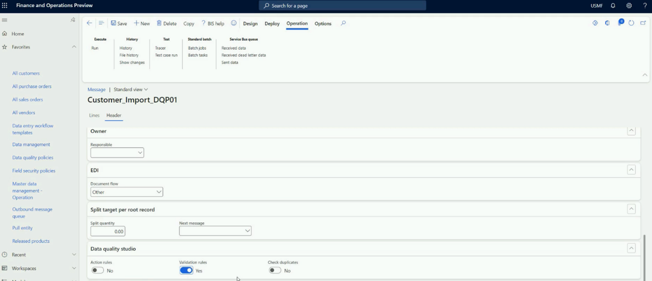652x281 pixels.
Task: Collapse Split target per root record section
Action: [x=631, y=209]
